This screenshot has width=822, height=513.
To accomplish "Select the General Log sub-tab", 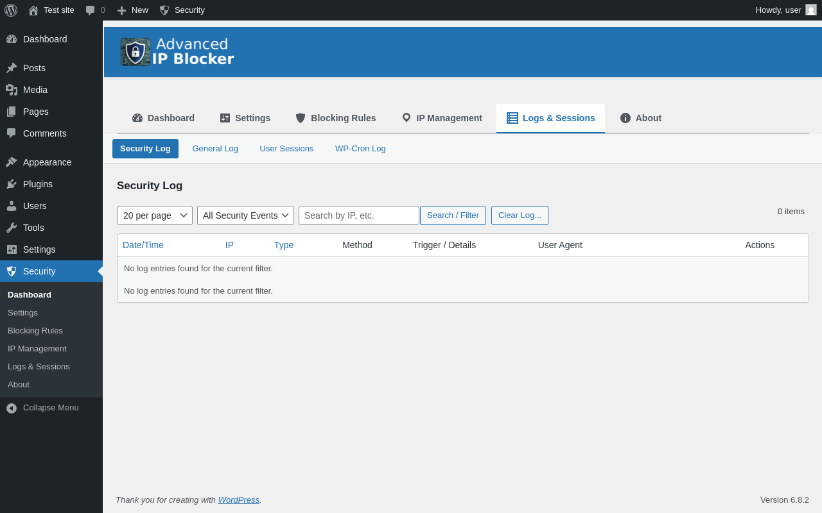I will (x=215, y=149).
